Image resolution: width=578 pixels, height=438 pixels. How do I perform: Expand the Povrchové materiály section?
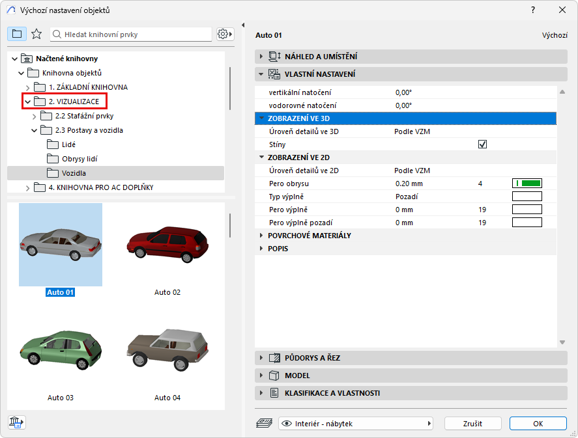[x=262, y=236]
